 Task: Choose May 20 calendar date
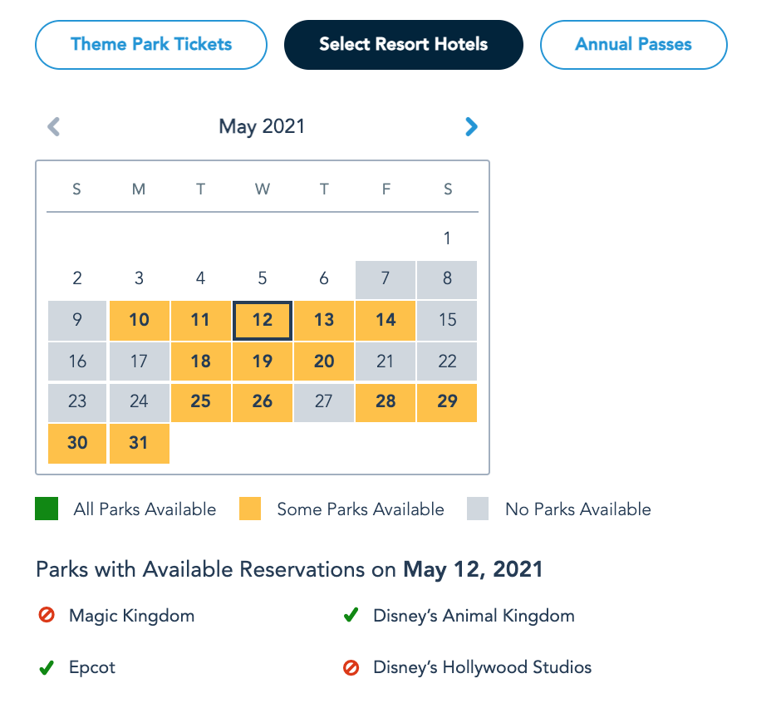coord(324,361)
